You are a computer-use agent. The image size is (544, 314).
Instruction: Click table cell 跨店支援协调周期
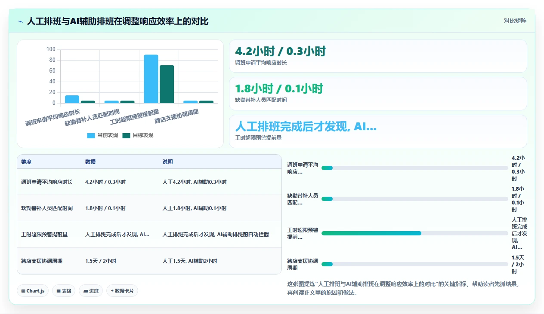click(x=42, y=261)
